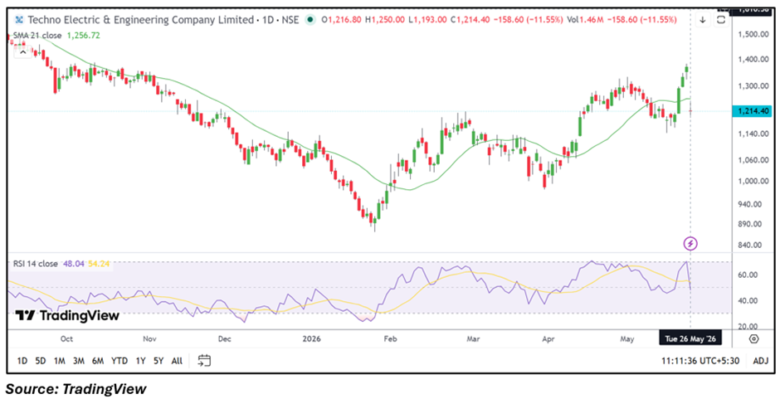
Task: Click the RSI 14 close indicator label
Action: pyautogui.click(x=36, y=264)
